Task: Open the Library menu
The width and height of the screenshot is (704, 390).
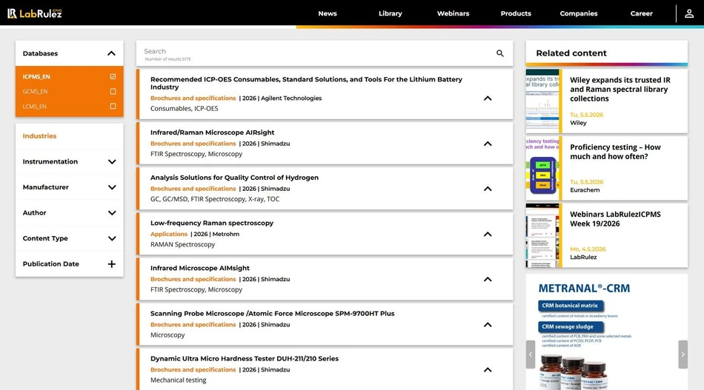Action: point(390,13)
